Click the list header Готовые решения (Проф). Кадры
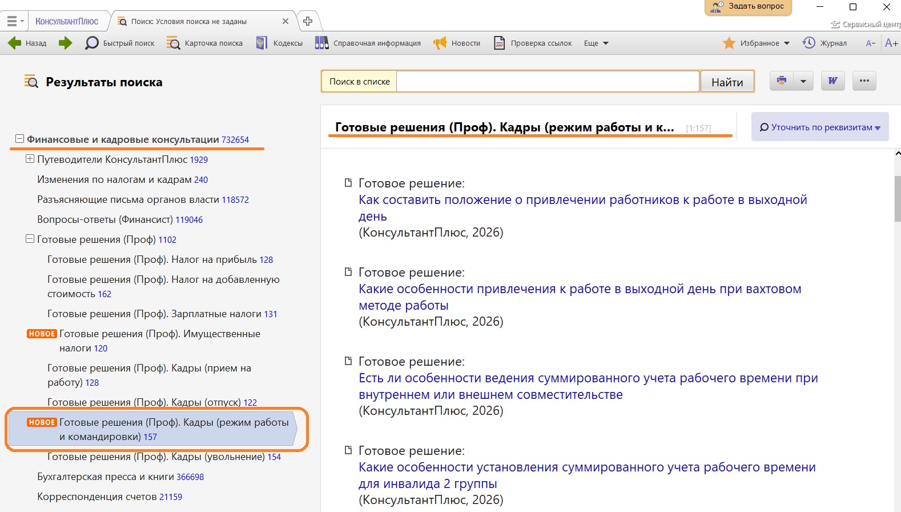 (505, 127)
